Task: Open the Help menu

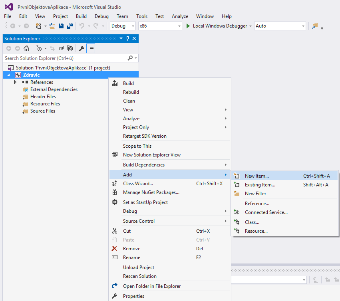Action: (227, 16)
